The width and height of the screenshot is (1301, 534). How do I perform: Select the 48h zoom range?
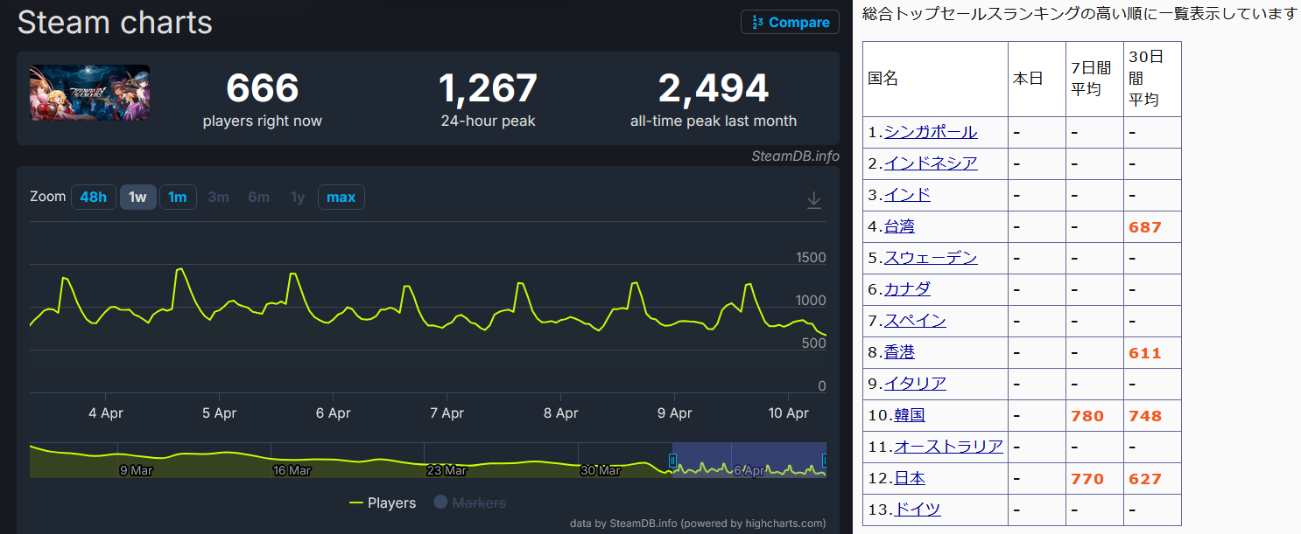click(93, 197)
